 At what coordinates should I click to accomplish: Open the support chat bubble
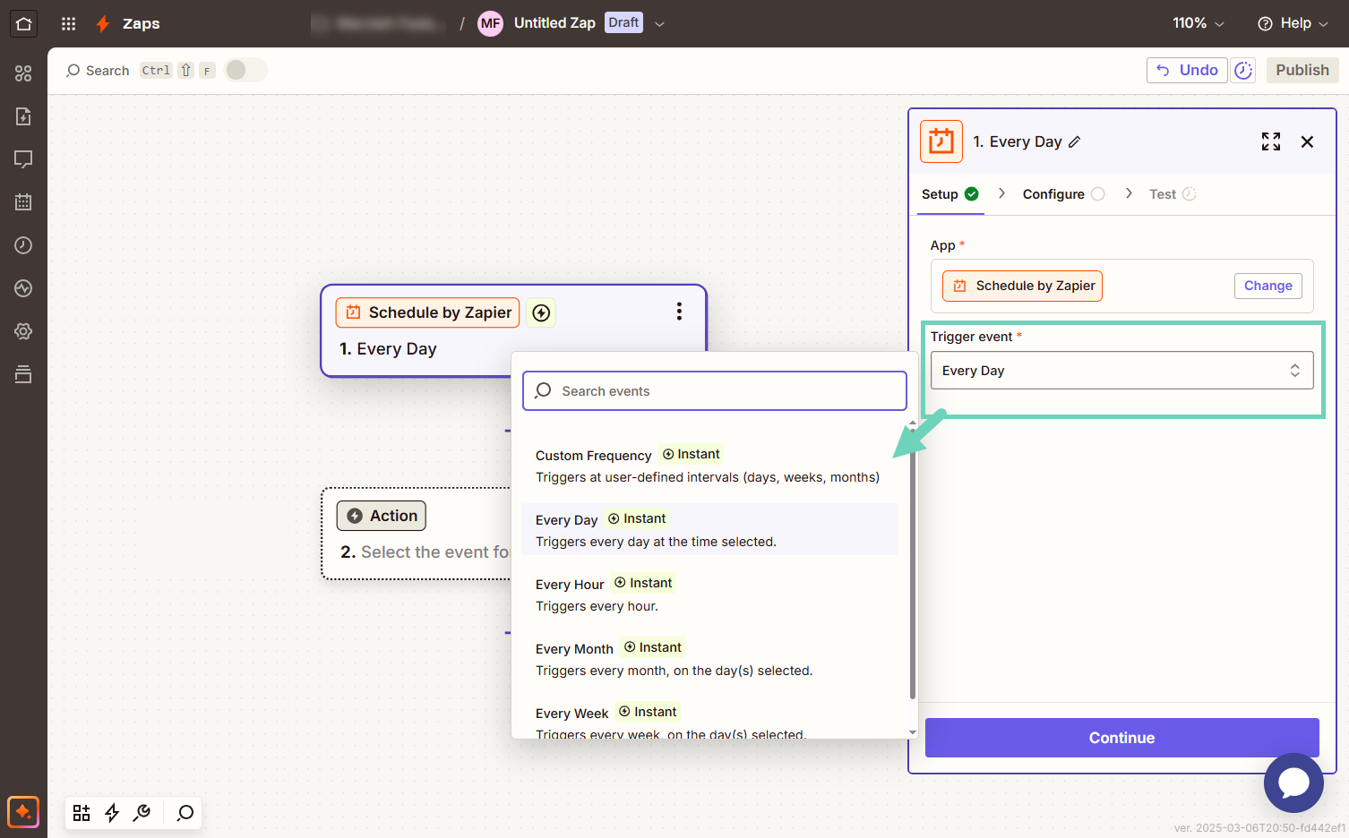pyautogui.click(x=1293, y=782)
